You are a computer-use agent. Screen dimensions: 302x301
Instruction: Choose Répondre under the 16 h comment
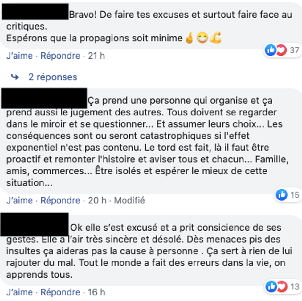point(60,292)
